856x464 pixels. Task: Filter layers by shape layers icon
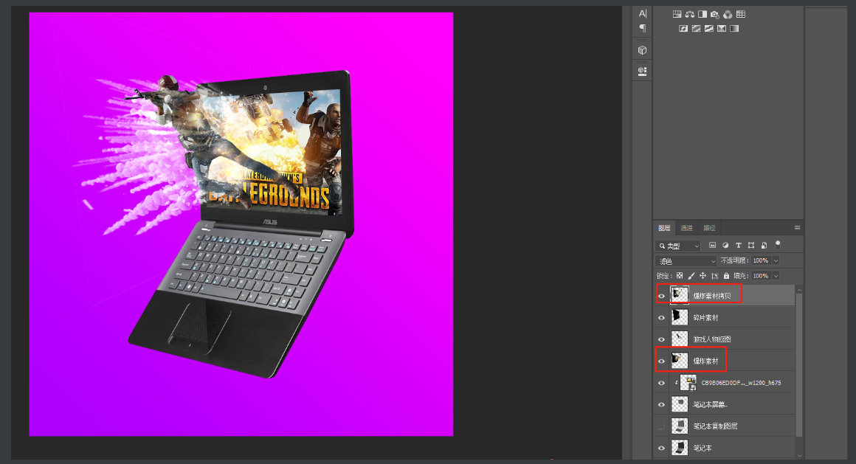(x=751, y=246)
